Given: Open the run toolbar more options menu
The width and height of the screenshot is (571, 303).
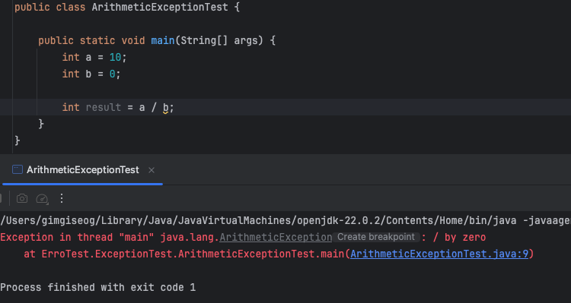Looking at the screenshot, I should click(62, 198).
